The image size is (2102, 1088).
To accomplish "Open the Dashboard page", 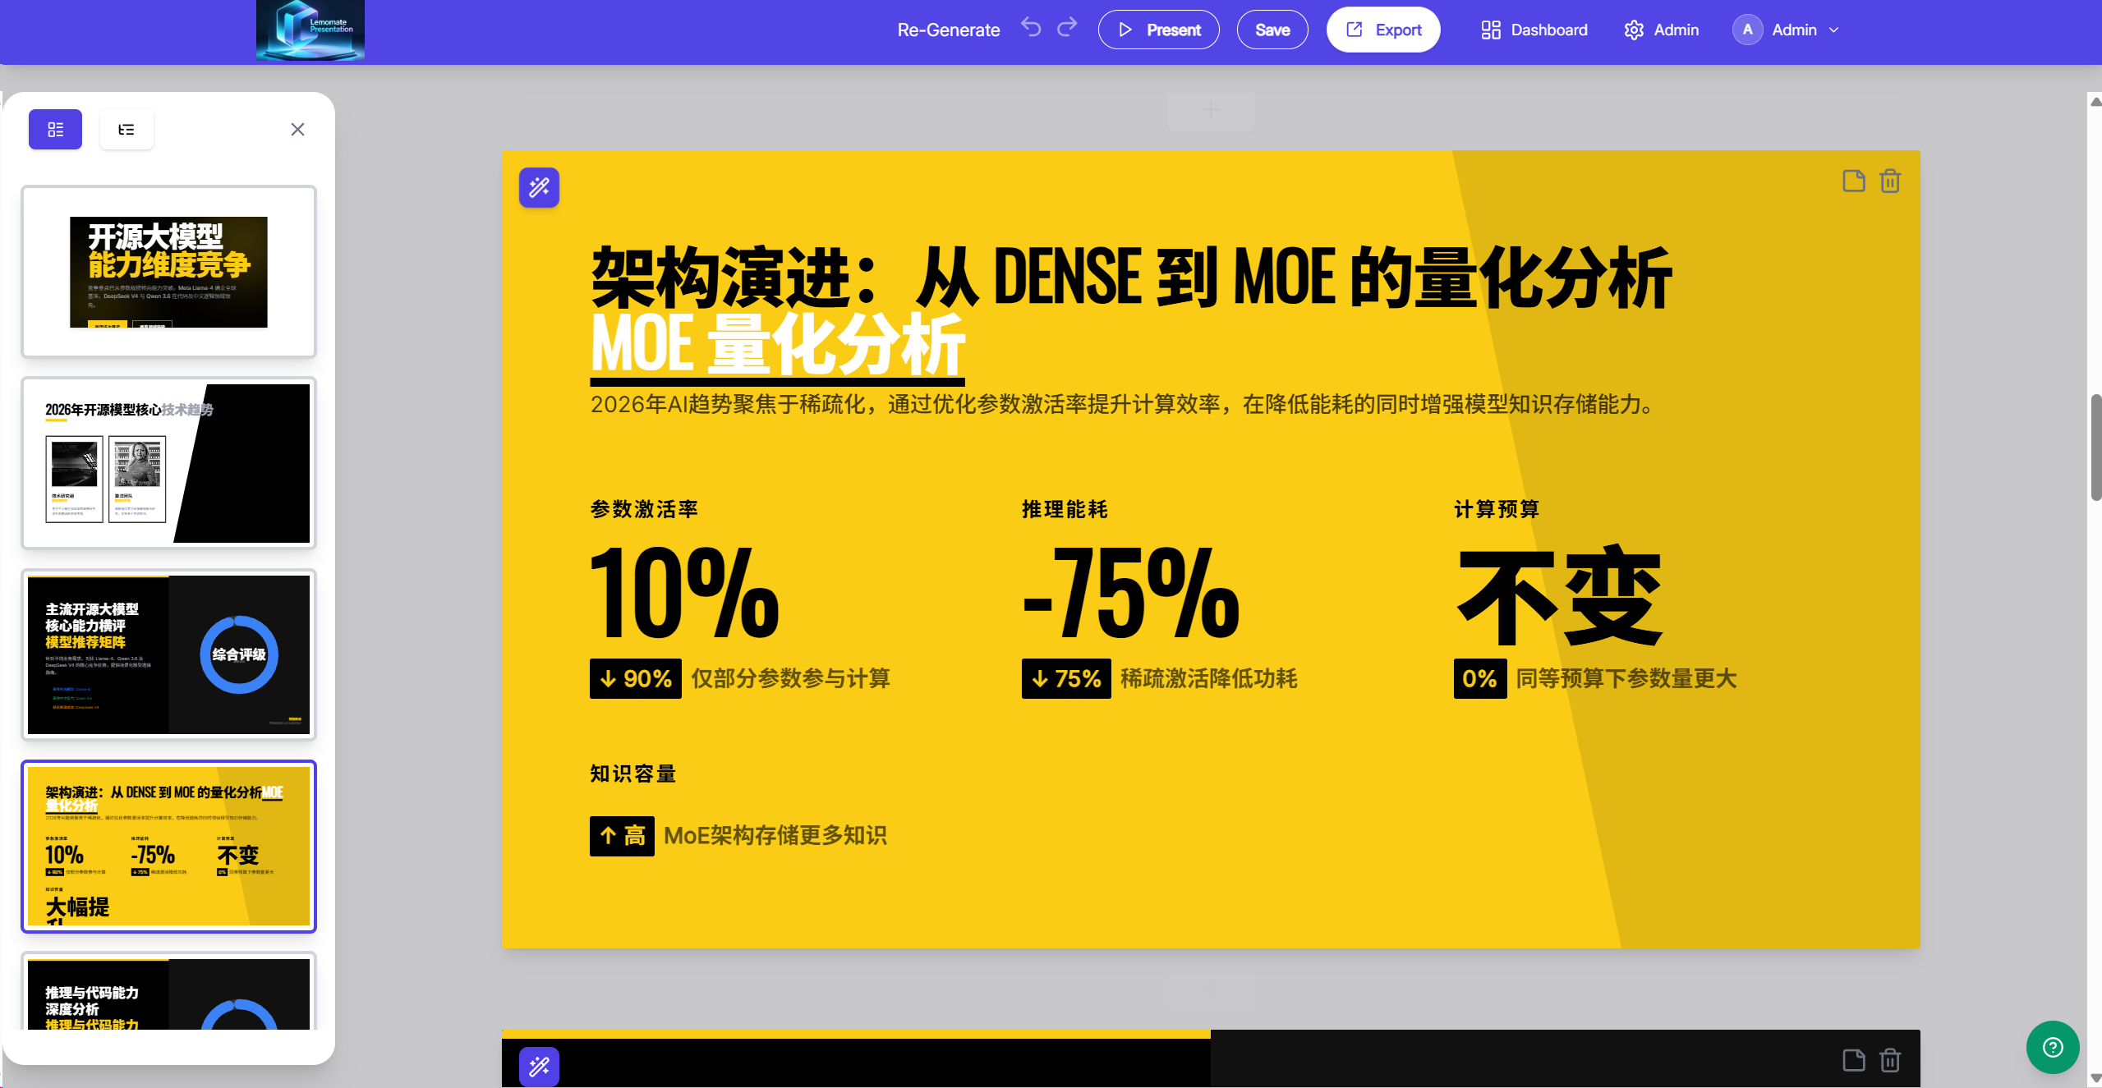I will click(1534, 30).
